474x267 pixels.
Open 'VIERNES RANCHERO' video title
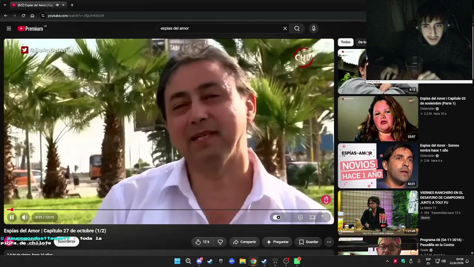click(x=442, y=198)
